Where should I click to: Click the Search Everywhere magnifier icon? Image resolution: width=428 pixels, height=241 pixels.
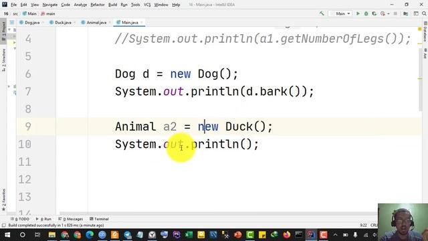[x=424, y=13]
